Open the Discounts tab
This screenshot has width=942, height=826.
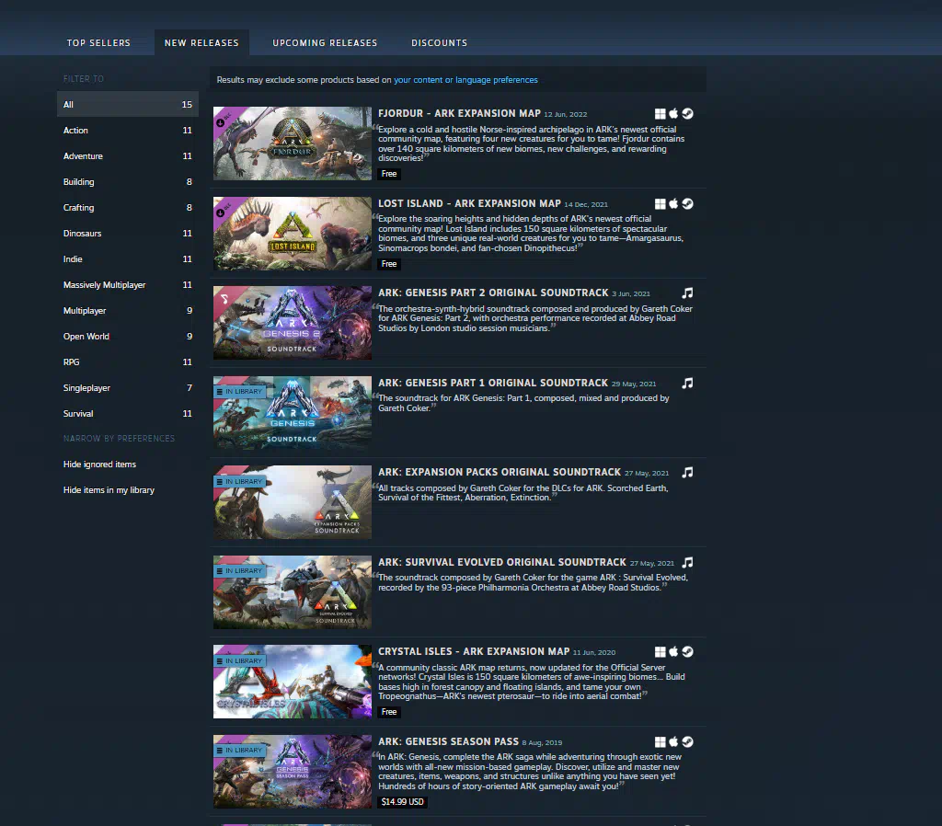pos(439,42)
